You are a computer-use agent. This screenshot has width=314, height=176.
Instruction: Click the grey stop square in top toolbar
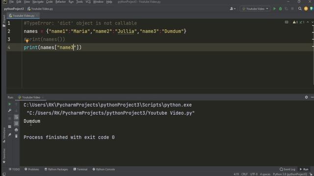(292, 9)
